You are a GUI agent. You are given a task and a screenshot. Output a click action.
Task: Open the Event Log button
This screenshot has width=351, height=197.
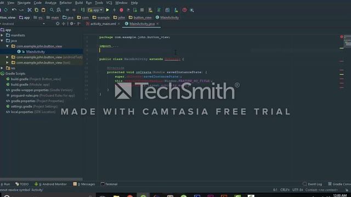313,184
